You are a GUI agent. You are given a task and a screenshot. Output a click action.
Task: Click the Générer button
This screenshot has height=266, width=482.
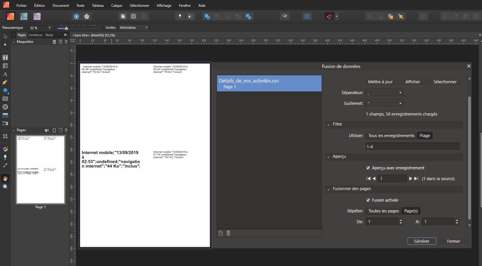422,241
